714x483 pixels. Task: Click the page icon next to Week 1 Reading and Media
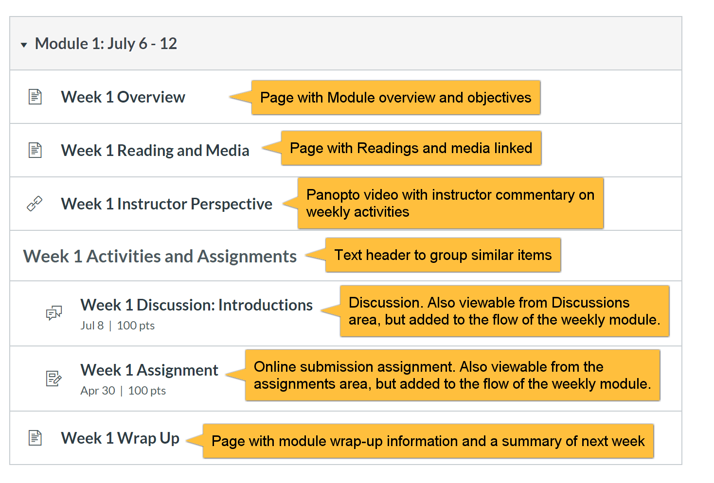(x=35, y=150)
